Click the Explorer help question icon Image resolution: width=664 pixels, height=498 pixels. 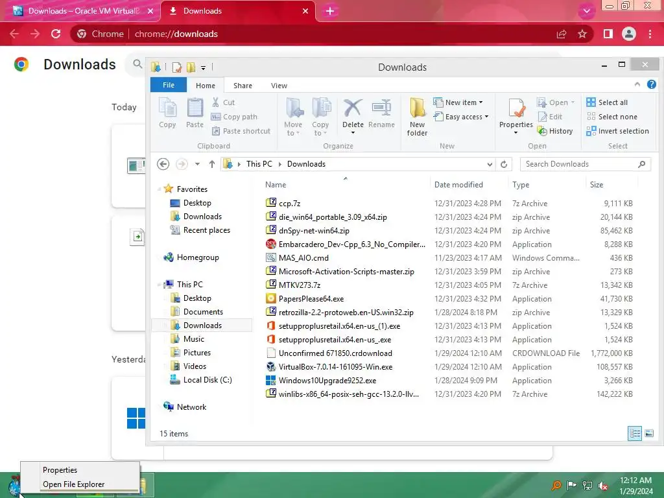651,84
